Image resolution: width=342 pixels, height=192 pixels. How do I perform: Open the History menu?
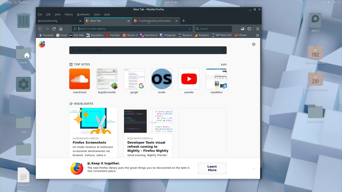click(x=69, y=14)
